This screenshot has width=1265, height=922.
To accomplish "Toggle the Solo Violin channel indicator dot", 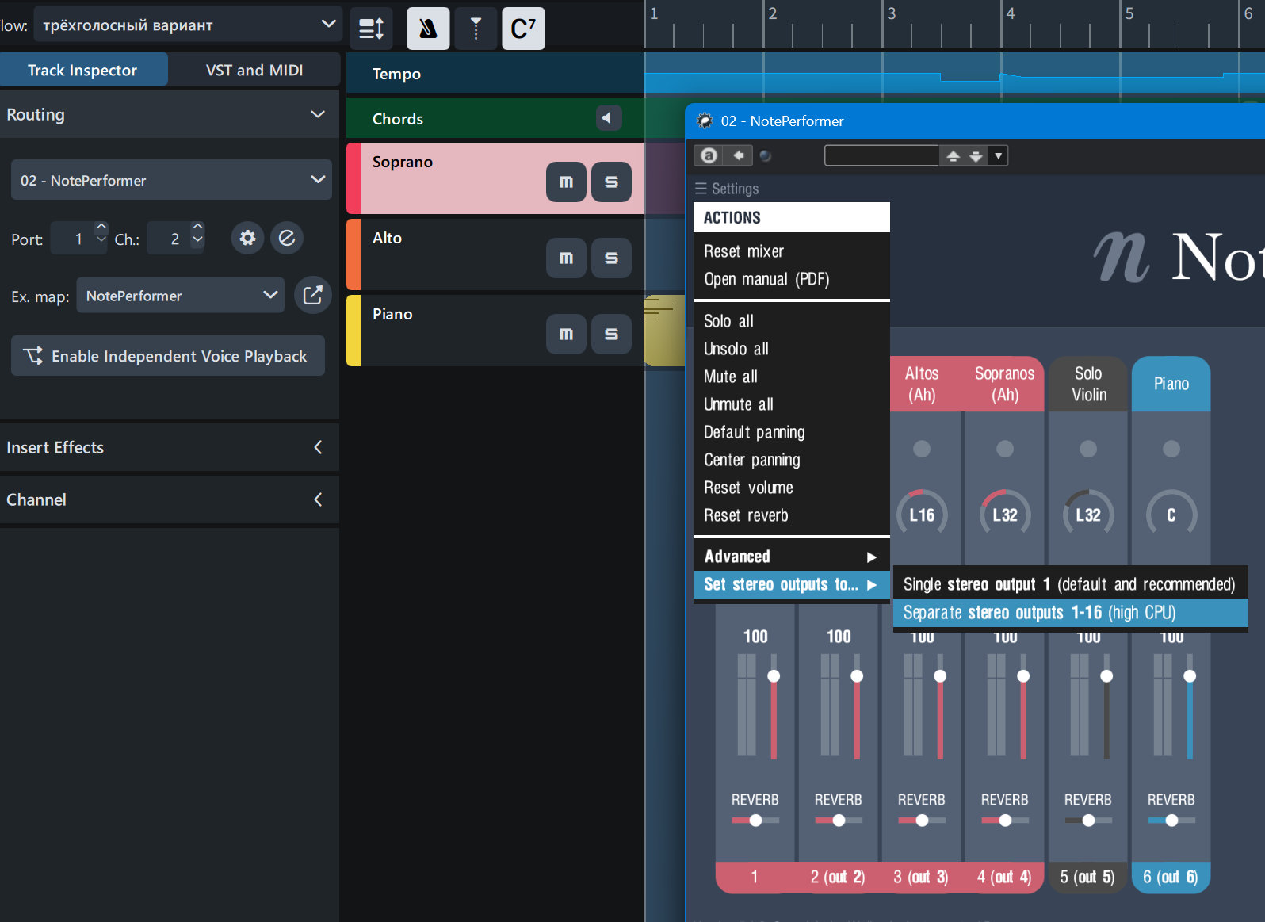I will point(1088,449).
